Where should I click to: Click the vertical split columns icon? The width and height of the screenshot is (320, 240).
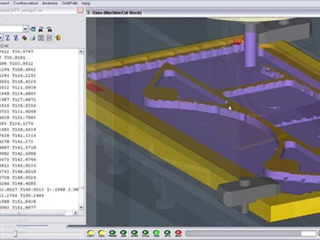[41, 38]
